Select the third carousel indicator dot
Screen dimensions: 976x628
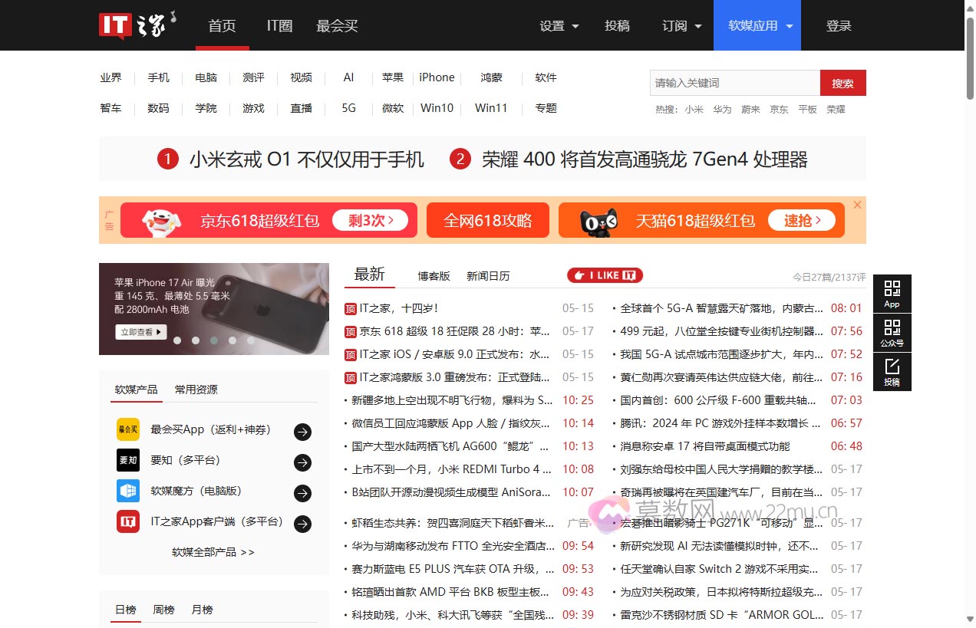pyautogui.click(x=214, y=340)
